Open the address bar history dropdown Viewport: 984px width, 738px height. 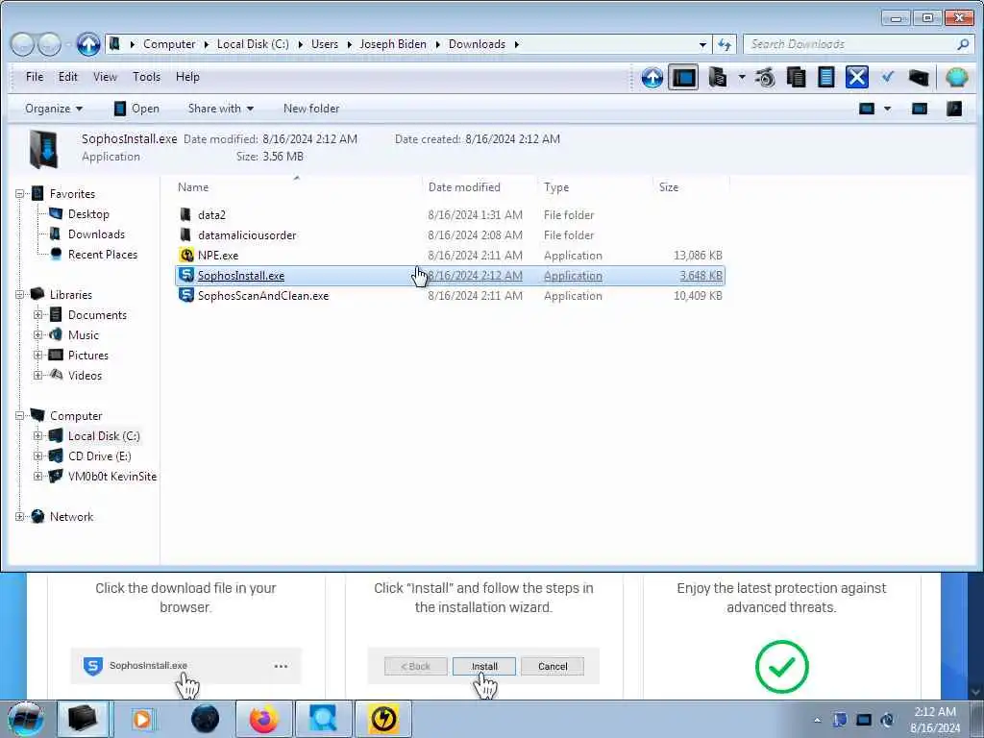702,44
